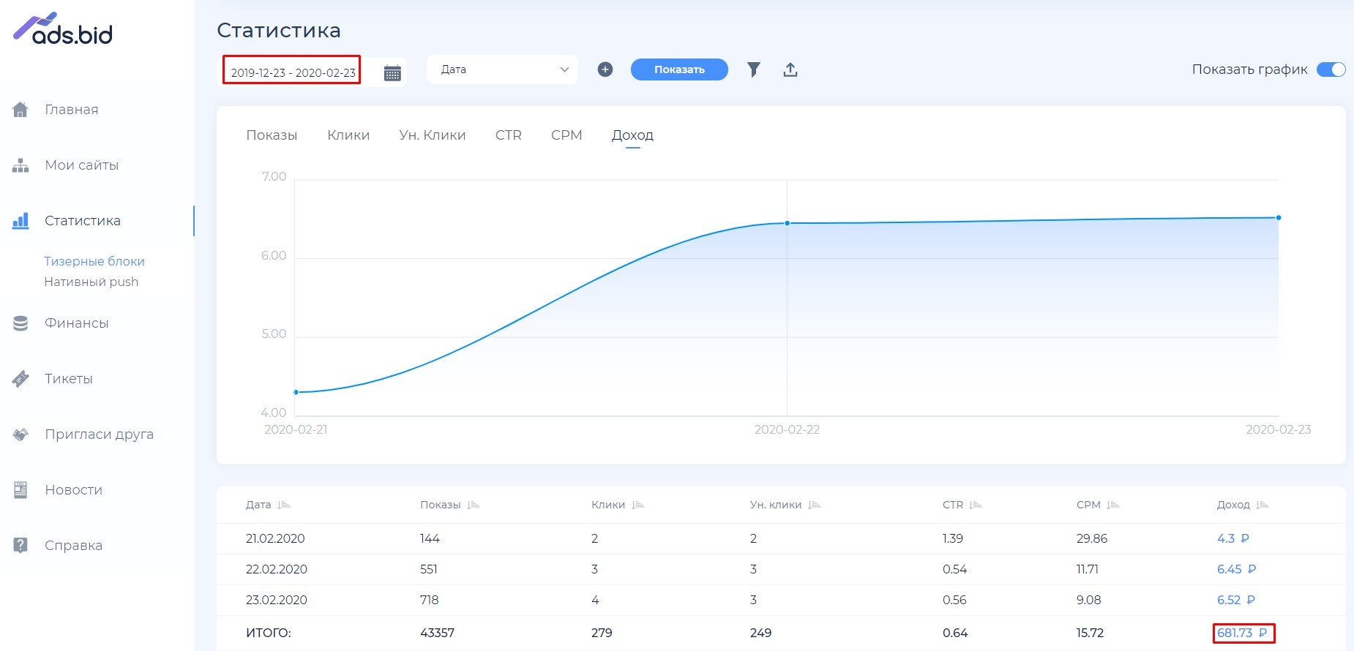
Task: Sort table by Клики column icon
Action: click(x=638, y=505)
